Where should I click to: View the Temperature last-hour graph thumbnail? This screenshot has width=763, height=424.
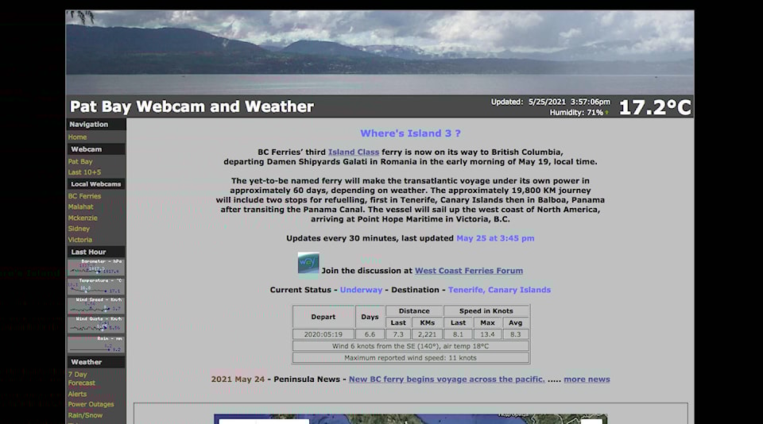pyautogui.click(x=96, y=287)
